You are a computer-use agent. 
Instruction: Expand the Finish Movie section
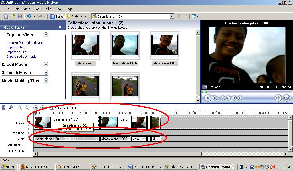pyautogui.click(x=46, y=72)
